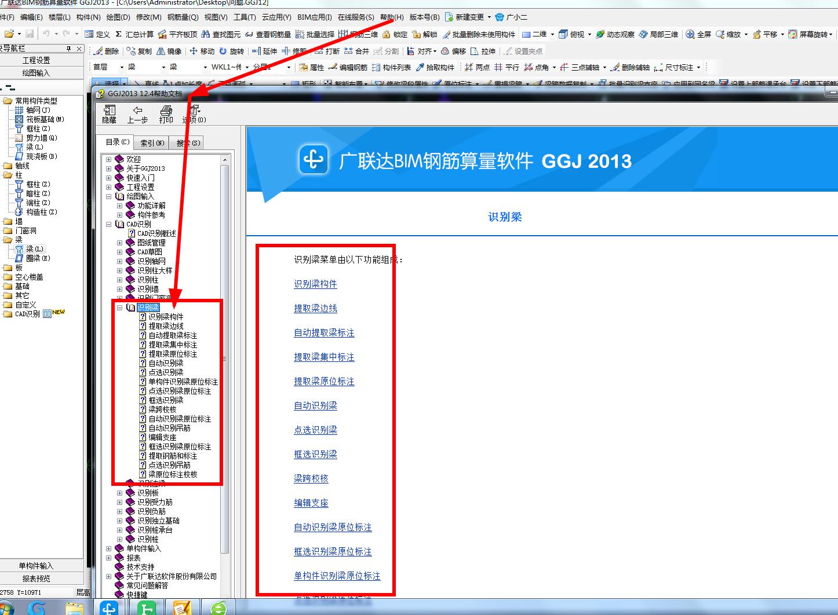The width and height of the screenshot is (838, 615).
Task: Switch to 索引(N) help tab
Action: (x=152, y=143)
